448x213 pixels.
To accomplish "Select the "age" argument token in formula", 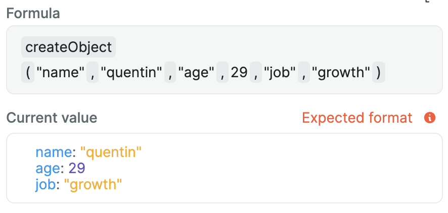I will tap(196, 73).
